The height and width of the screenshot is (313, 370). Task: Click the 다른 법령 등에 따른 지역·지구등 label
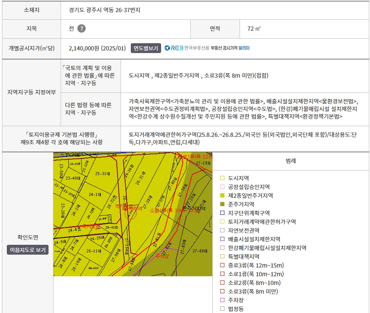[88, 109]
